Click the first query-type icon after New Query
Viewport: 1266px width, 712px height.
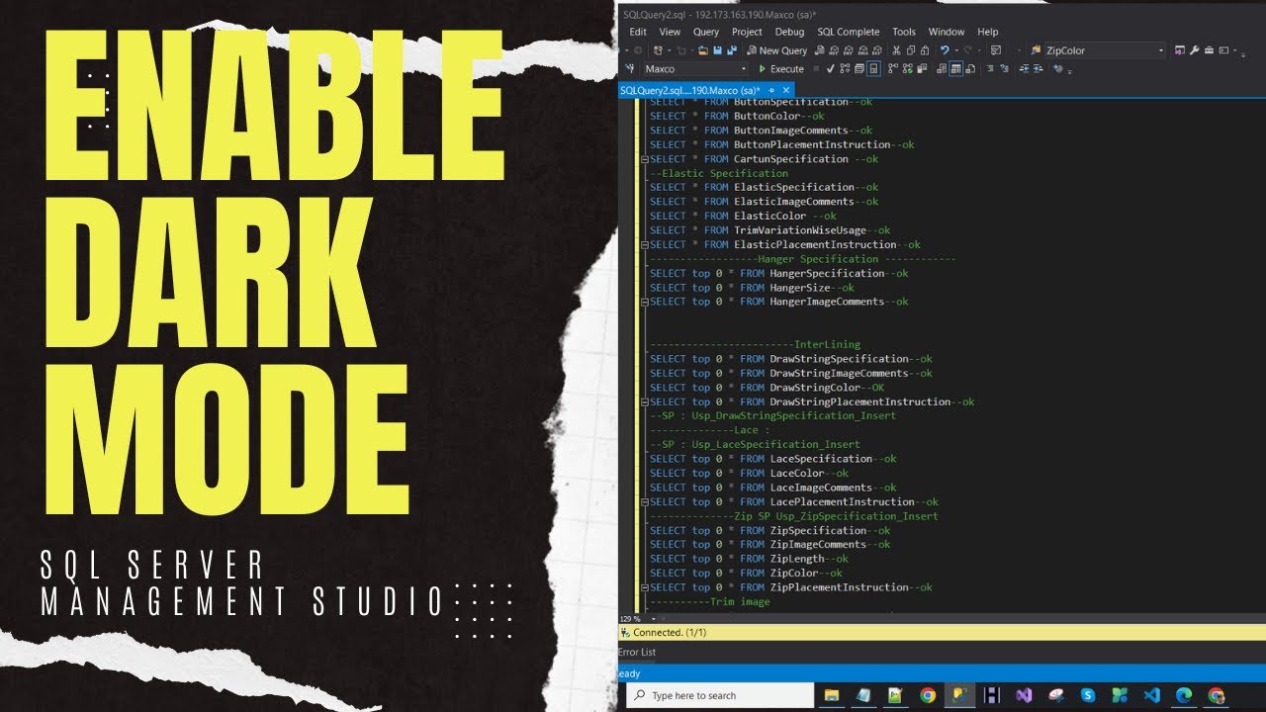pos(820,50)
